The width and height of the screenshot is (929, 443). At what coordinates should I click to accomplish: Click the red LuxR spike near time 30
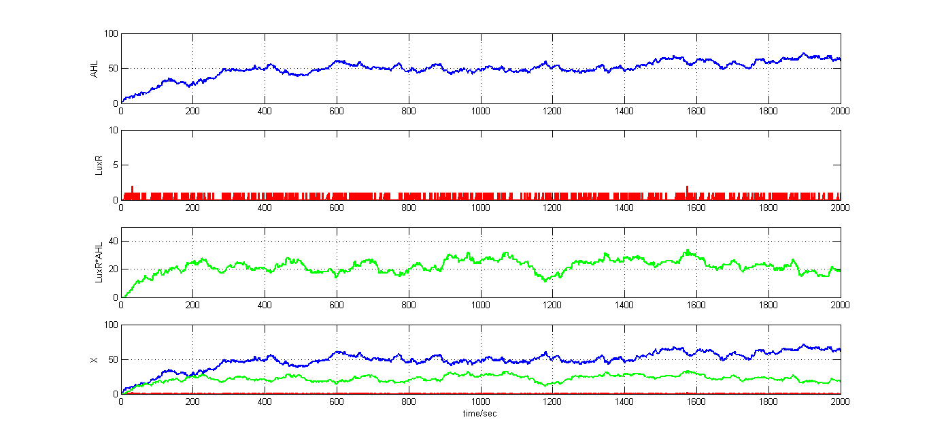132,191
